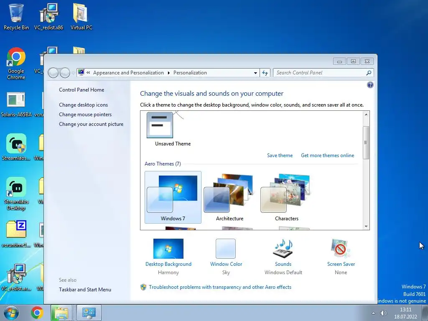Screen dimensions: 428x321
Task: Click the search magnifier icon
Action: tap(369, 73)
